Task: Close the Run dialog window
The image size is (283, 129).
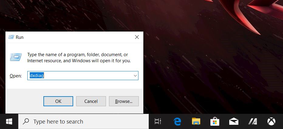Action: [x=137, y=37]
